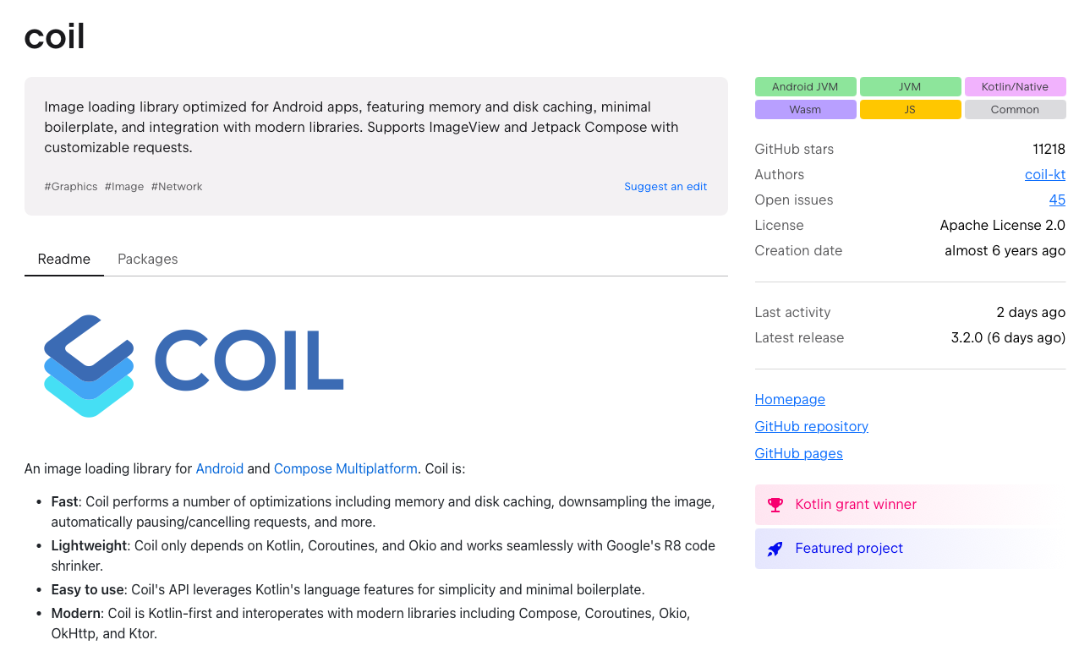This screenshot has width=1090, height=651.
Task: Select the Wasm platform badge
Action: click(805, 109)
